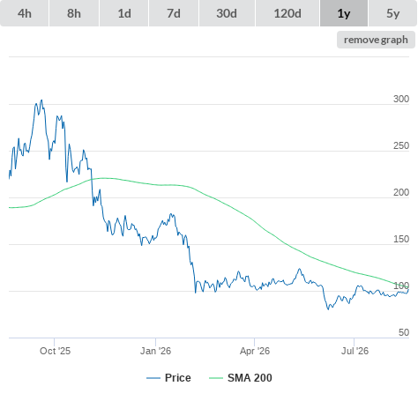The height and width of the screenshot is (401, 418).
Task: Show the 1d chart range
Action: (124, 13)
